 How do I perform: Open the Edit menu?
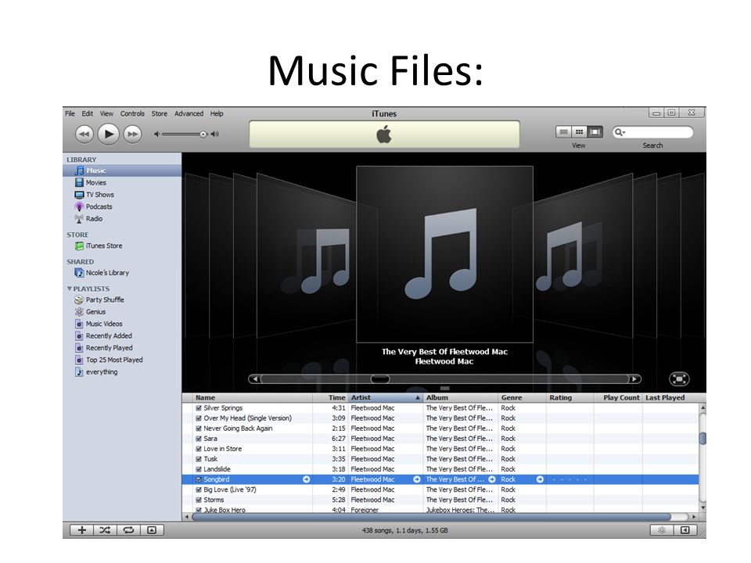pos(87,113)
